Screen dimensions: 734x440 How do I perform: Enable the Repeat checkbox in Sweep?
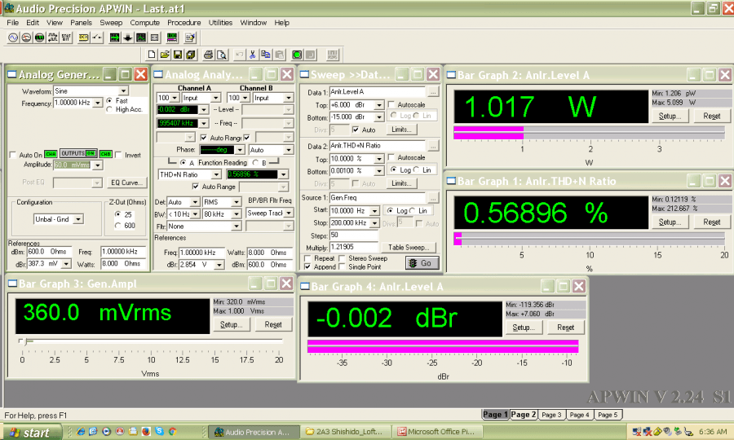coord(307,258)
